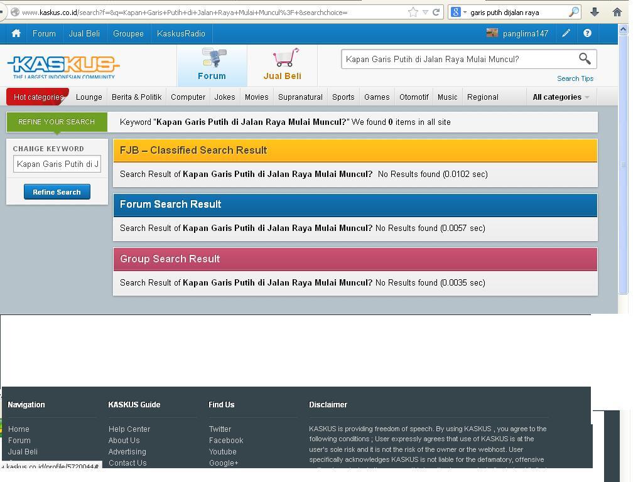
Task: Open the help question mark icon
Action: 587,34
